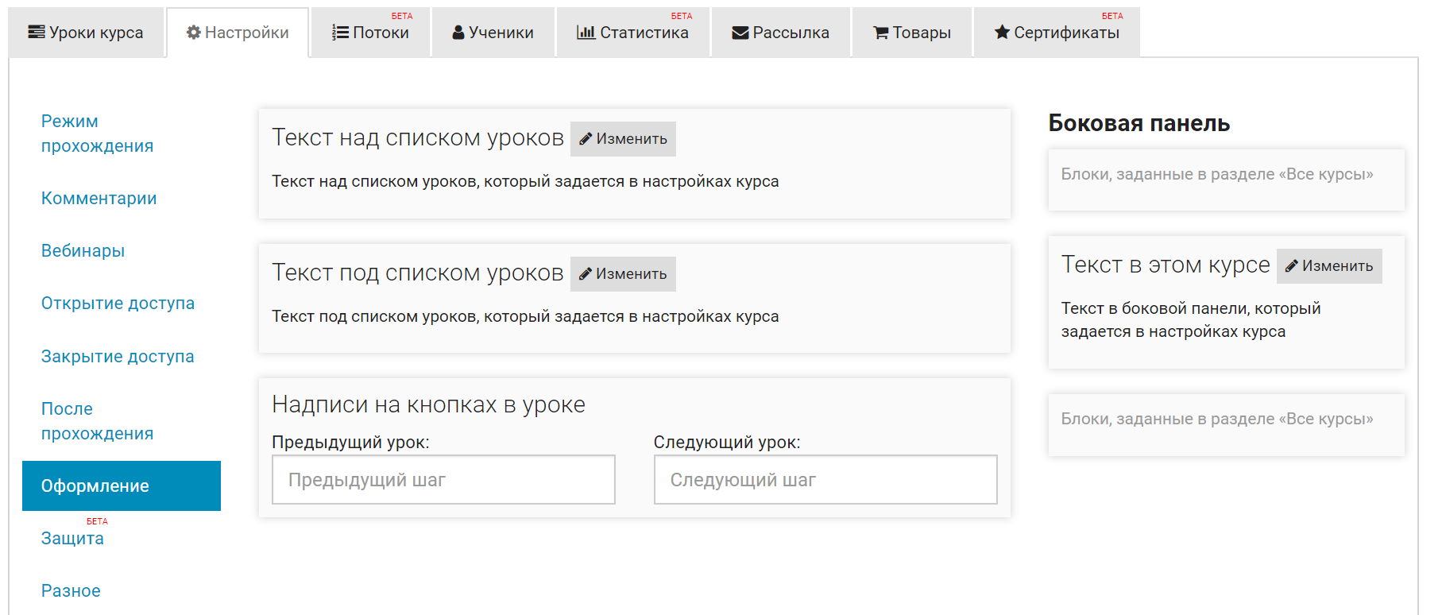Image resolution: width=1442 pixels, height=615 pixels.
Task: Click the list icon on Потоки tab
Action: (x=340, y=33)
